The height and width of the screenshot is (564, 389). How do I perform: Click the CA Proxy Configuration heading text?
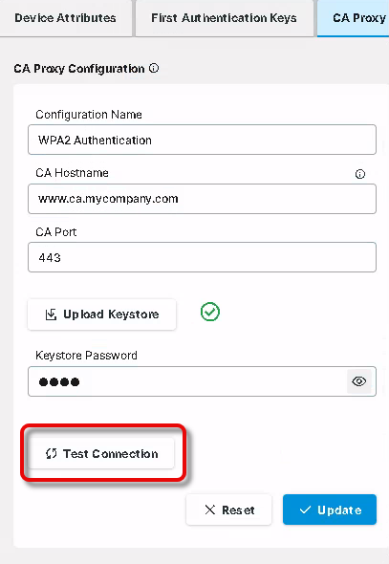[79, 68]
